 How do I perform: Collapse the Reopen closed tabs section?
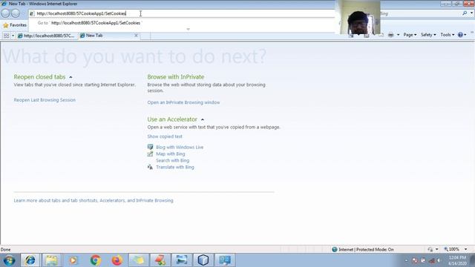(71, 77)
